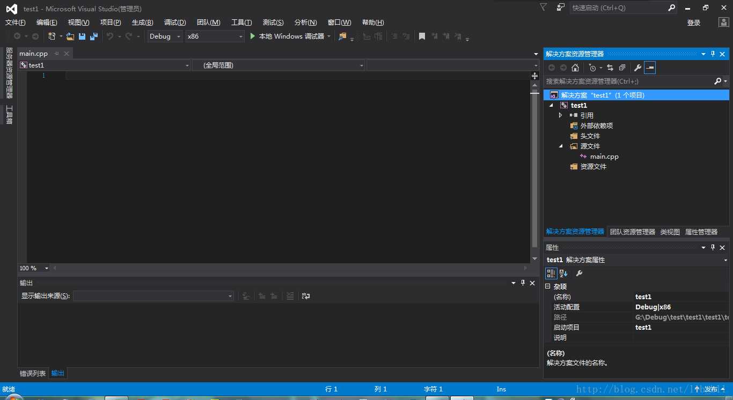Expand the 引用 node
Viewport: 733px width, 400px height.
pyautogui.click(x=561, y=115)
